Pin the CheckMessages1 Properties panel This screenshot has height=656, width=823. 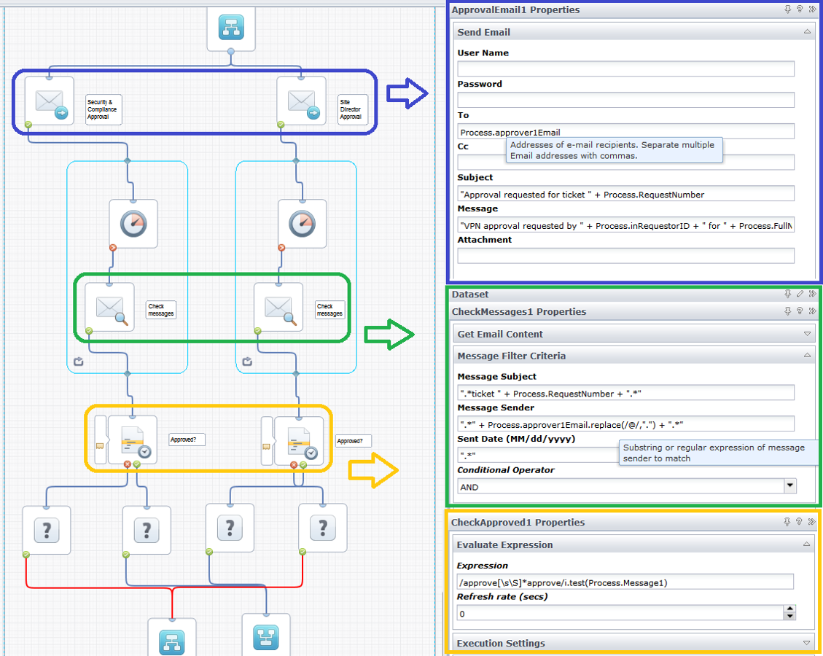click(x=787, y=310)
